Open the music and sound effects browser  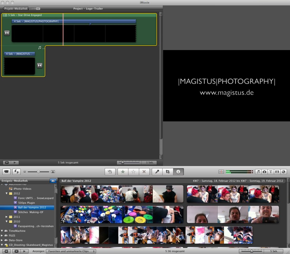[258, 172]
